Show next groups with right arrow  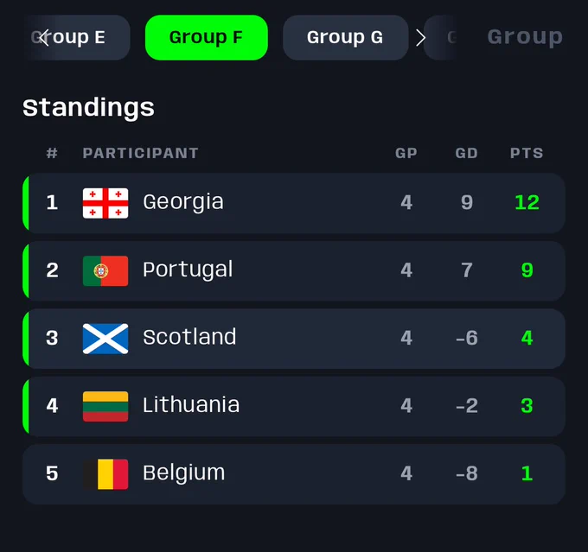421,37
